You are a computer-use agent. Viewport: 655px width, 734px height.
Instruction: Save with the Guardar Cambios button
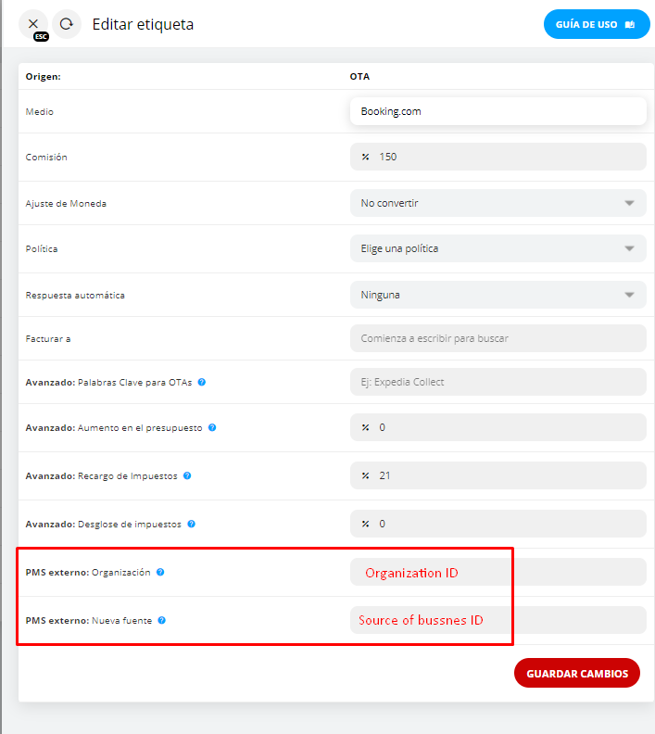[576, 674]
